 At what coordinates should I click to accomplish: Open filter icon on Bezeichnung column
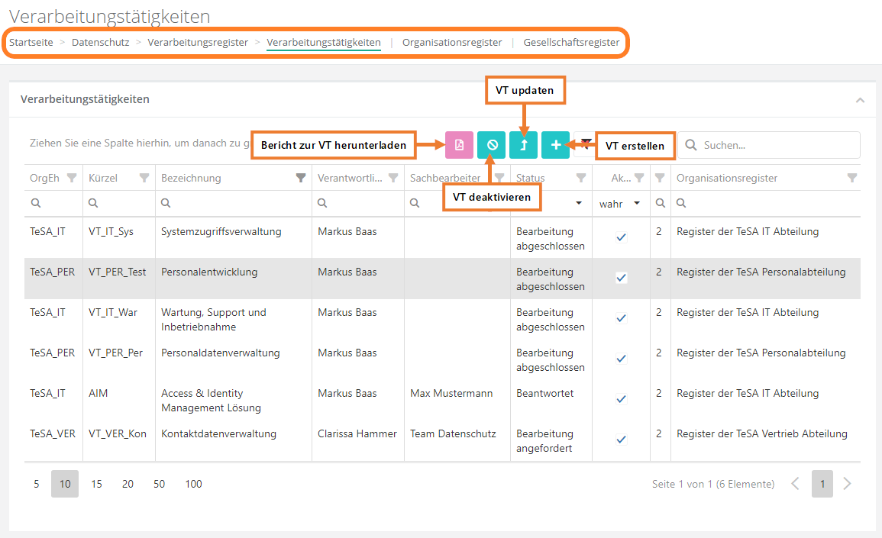coord(301,178)
